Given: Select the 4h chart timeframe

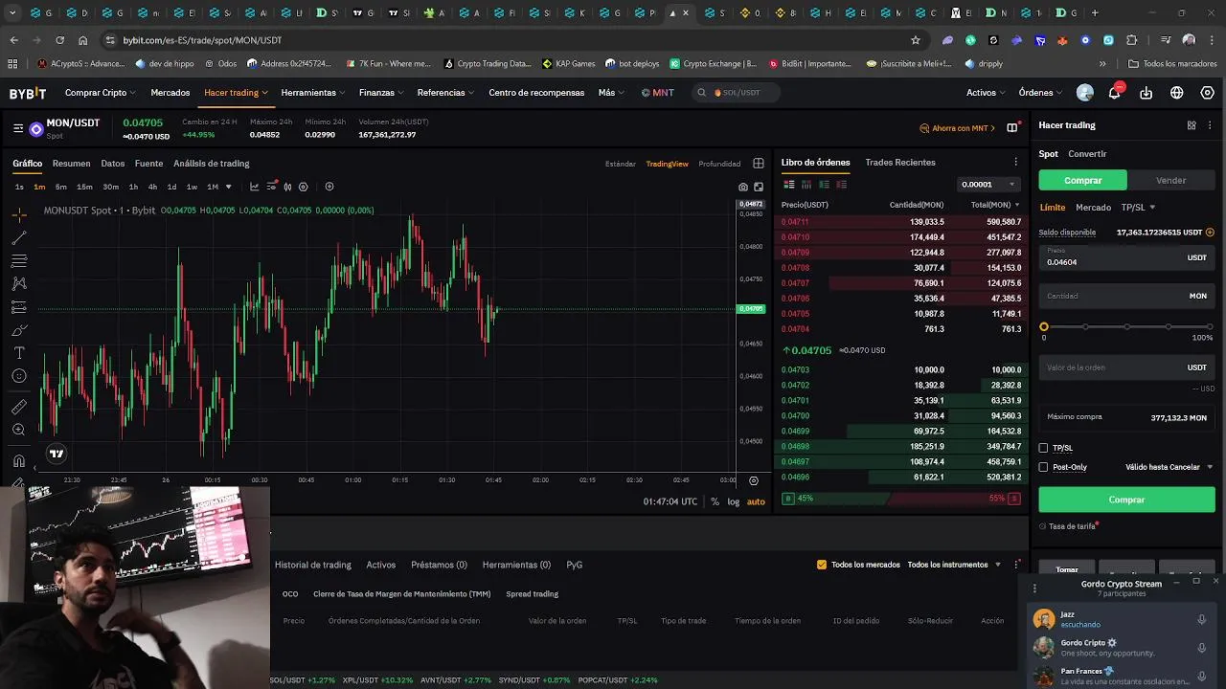Looking at the screenshot, I should point(152,187).
